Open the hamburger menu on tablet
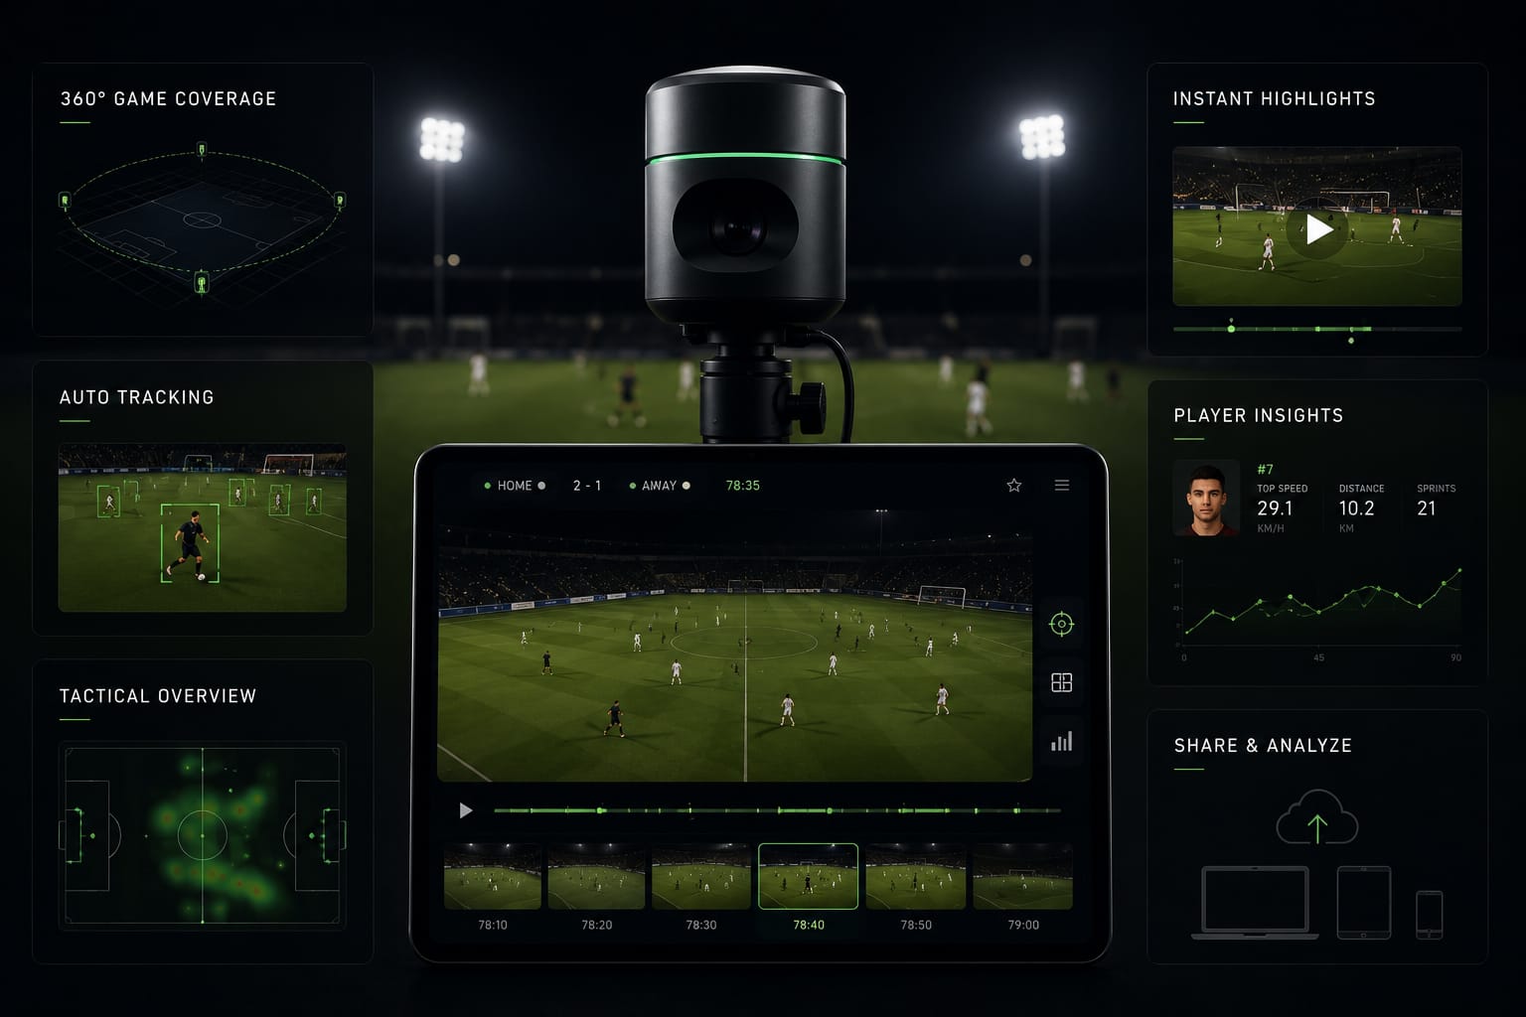Screen dimensions: 1526x1017 1062,486
